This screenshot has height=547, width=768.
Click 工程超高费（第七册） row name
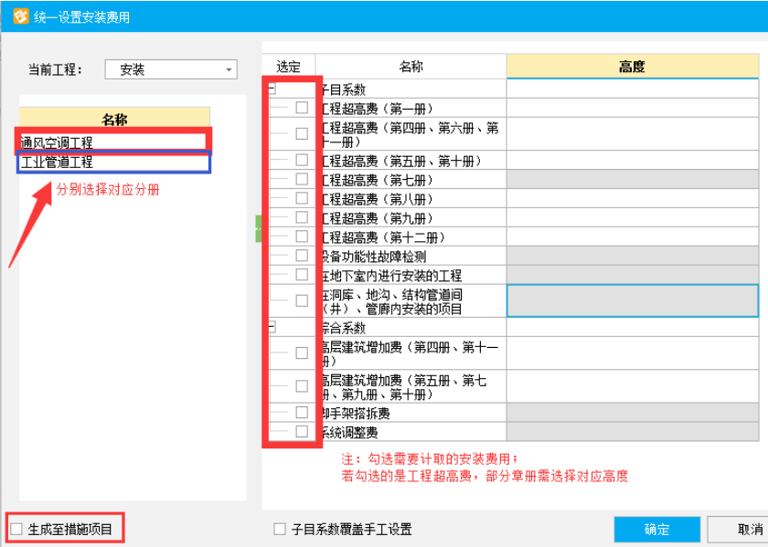click(x=377, y=180)
